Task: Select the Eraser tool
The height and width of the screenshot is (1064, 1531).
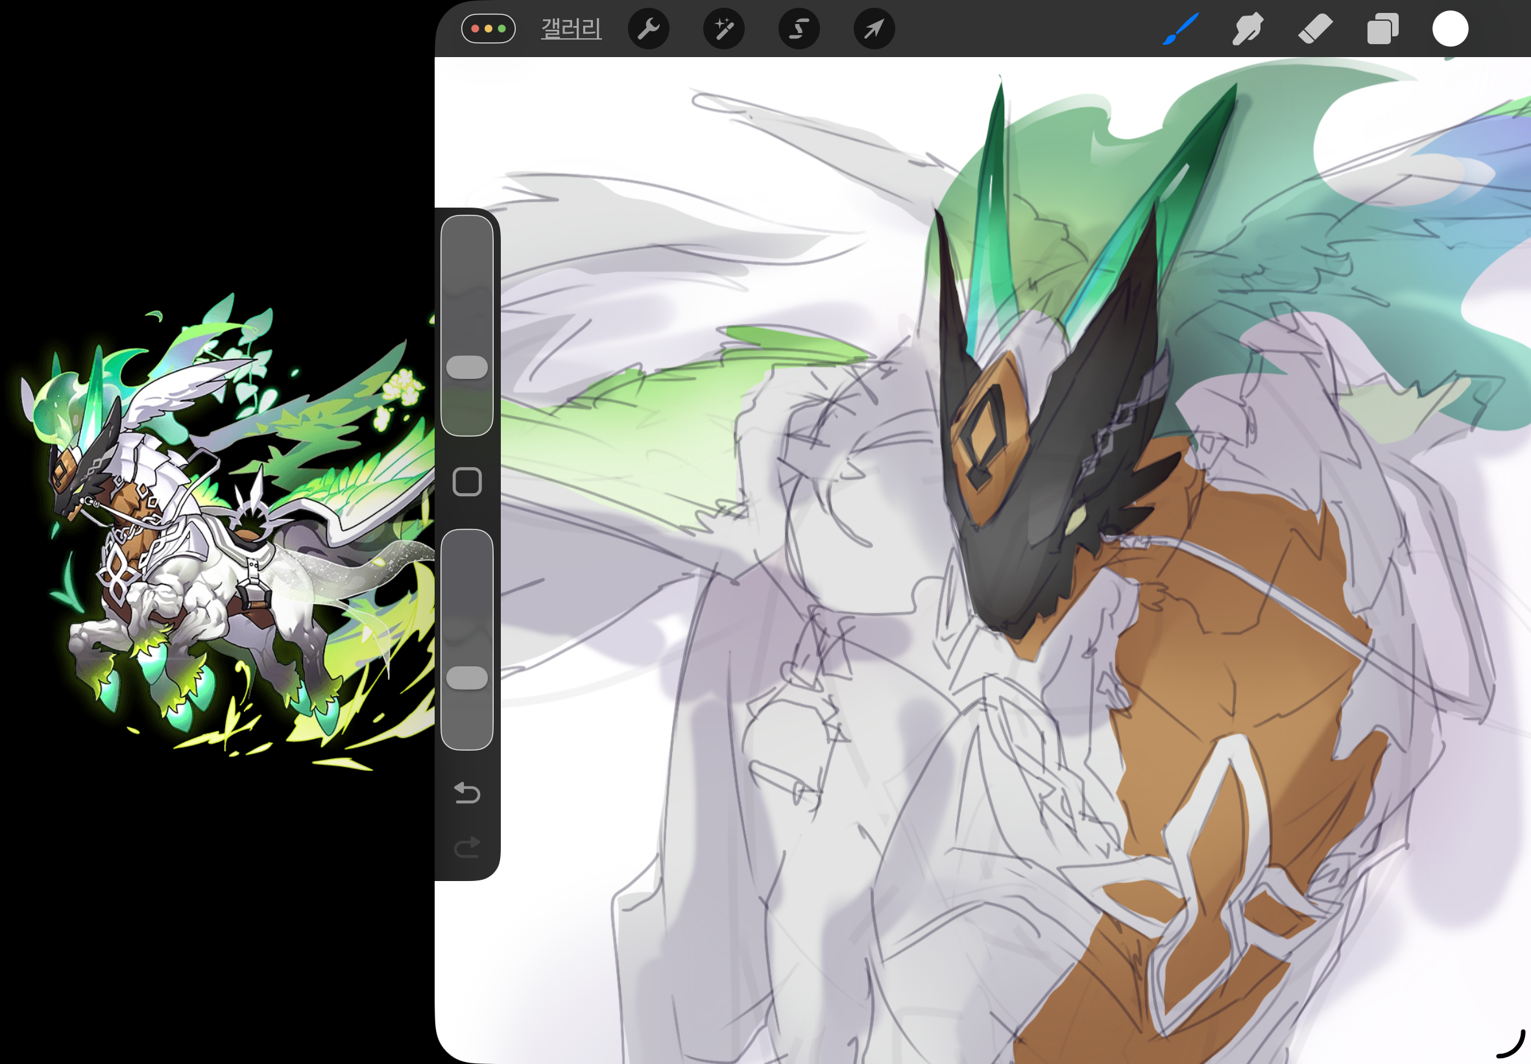Action: coord(1315,29)
